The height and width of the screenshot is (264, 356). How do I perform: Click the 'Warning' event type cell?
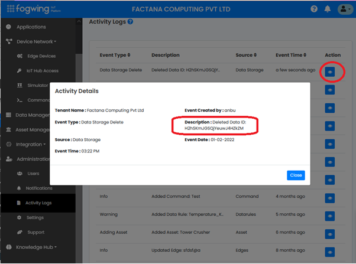109,214
